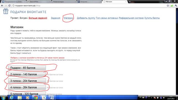Click the browser forward arrow
Viewport: 178px width, 100px height.
click(x=6, y=6)
